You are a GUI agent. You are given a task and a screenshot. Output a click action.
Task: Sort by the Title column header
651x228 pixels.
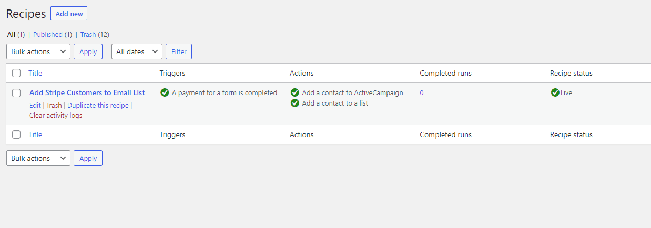[x=35, y=74]
